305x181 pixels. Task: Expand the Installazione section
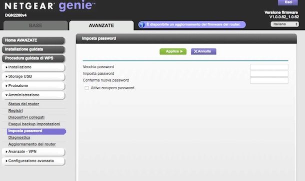pos(33,67)
